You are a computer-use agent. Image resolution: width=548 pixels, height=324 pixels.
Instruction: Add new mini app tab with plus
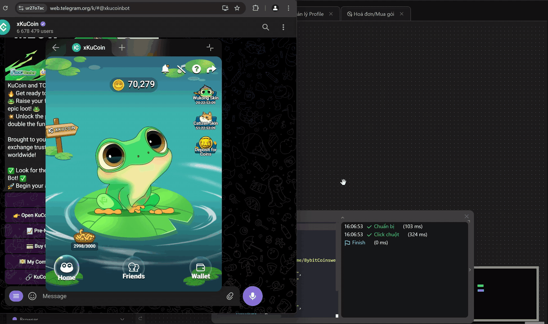(x=121, y=48)
